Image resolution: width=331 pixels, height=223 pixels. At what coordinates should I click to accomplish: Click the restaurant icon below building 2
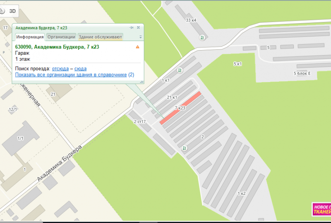pos(185,148)
